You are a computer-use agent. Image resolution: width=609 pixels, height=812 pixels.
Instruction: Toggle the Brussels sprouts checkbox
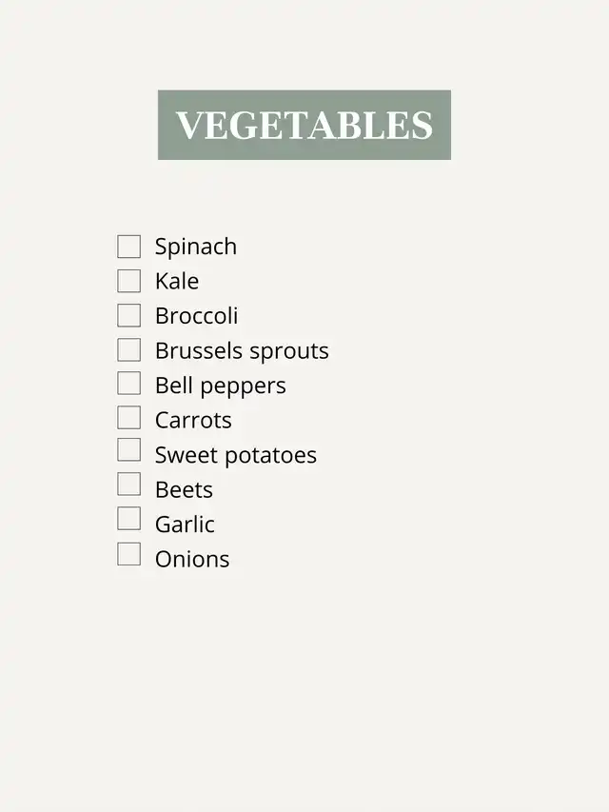pyautogui.click(x=129, y=350)
